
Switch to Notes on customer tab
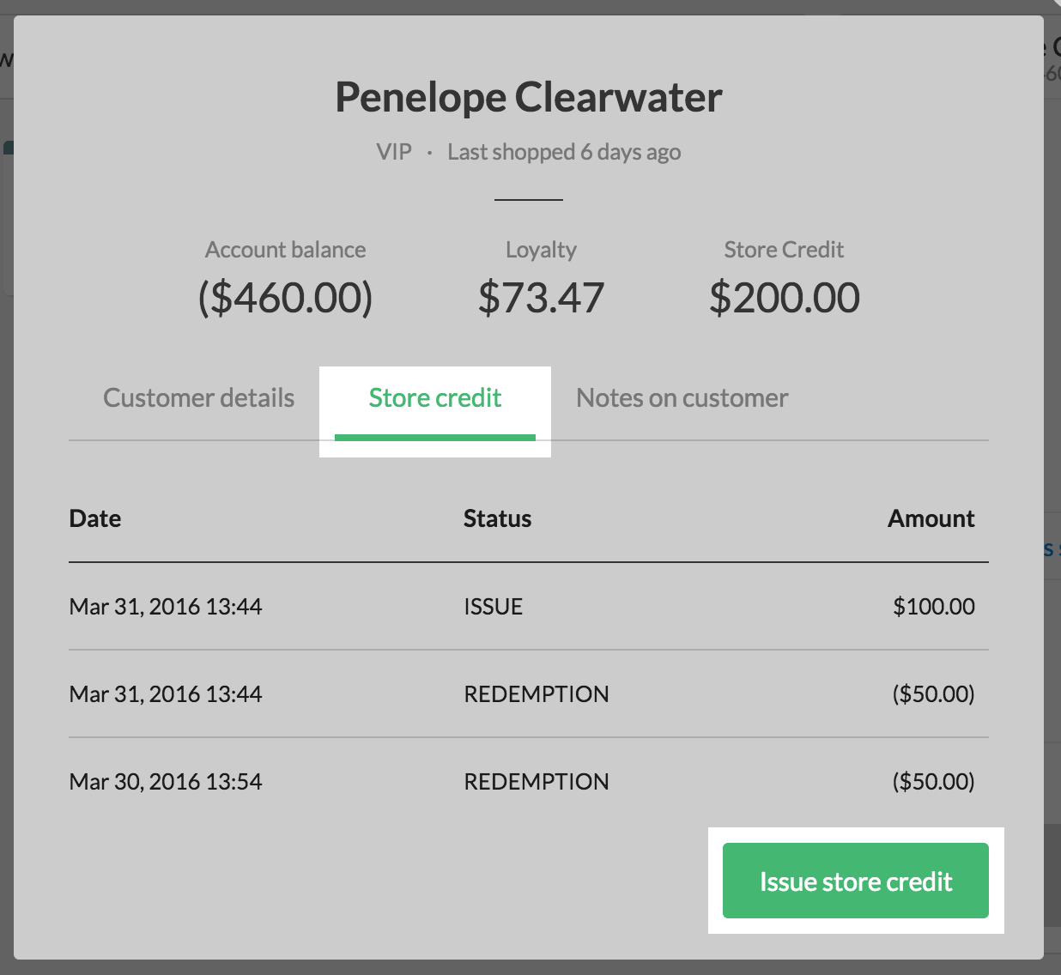coord(682,398)
